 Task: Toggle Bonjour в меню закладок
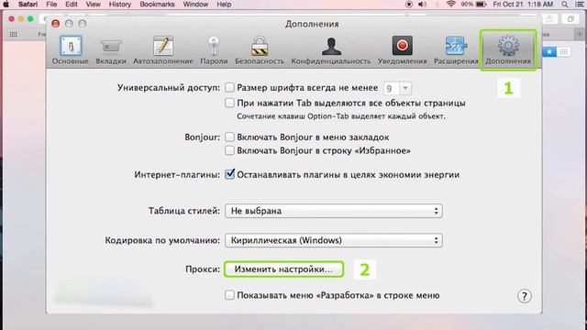[x=229, y=137]
